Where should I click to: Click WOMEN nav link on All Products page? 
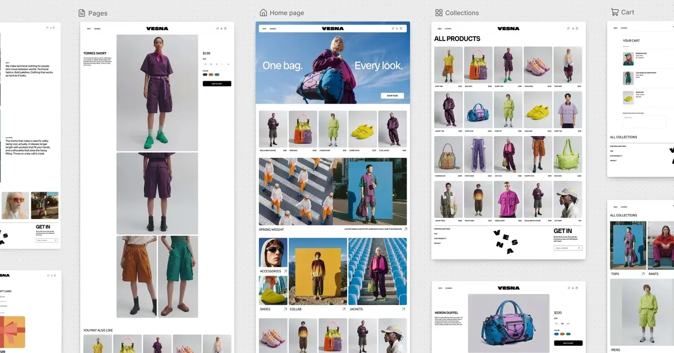pos(448,29)
